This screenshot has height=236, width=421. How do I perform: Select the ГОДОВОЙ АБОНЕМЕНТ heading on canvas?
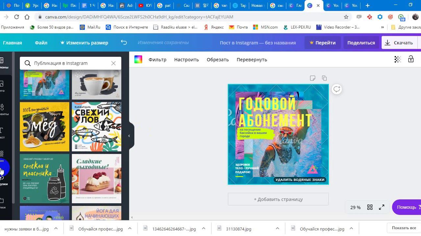tap(275, 112)
